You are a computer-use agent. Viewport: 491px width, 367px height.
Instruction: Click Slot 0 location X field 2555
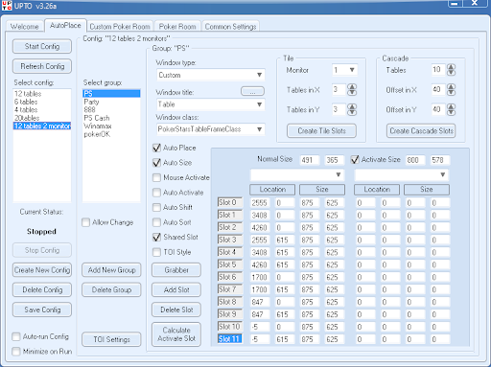point(260,203)
